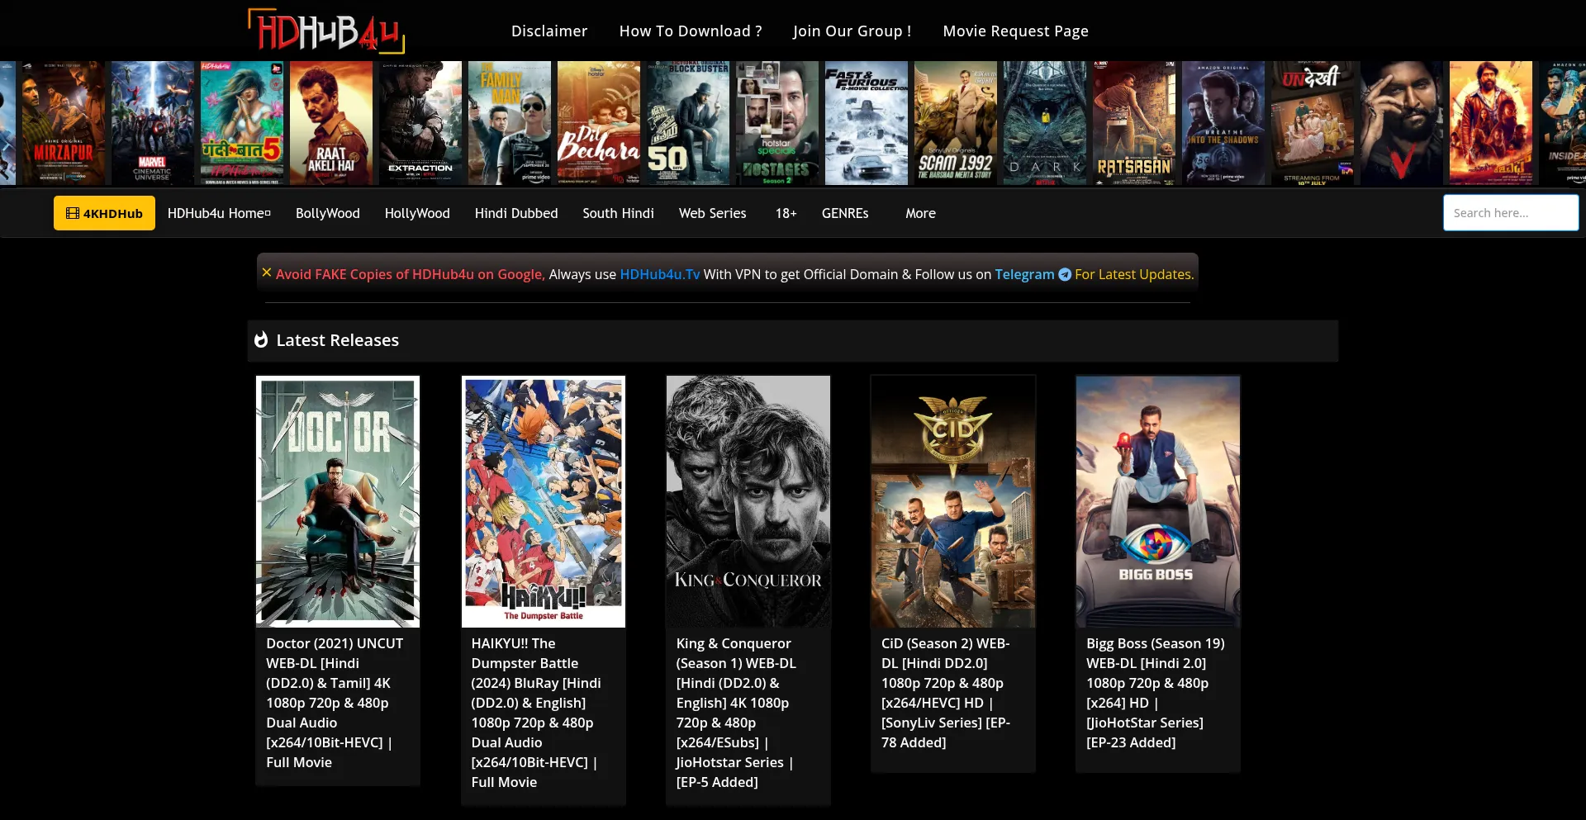Viewport: 1586px width, 820px height.
Task: Open the Web Series category
Action: click(x=712, y=213)
